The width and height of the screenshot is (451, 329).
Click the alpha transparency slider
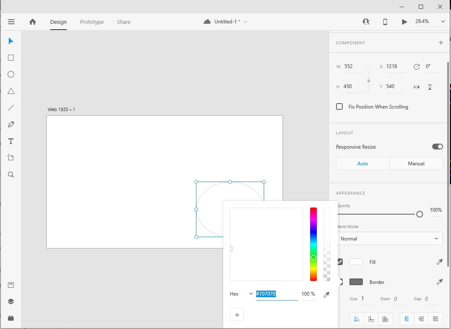[x=327, y=244]
